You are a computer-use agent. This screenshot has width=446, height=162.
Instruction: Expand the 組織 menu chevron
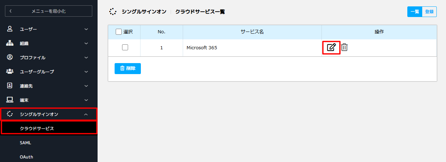pyautogui.click(x=86, y=43)
